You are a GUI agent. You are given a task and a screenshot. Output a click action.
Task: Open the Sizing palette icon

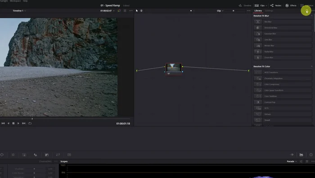[x=58, y=155]
